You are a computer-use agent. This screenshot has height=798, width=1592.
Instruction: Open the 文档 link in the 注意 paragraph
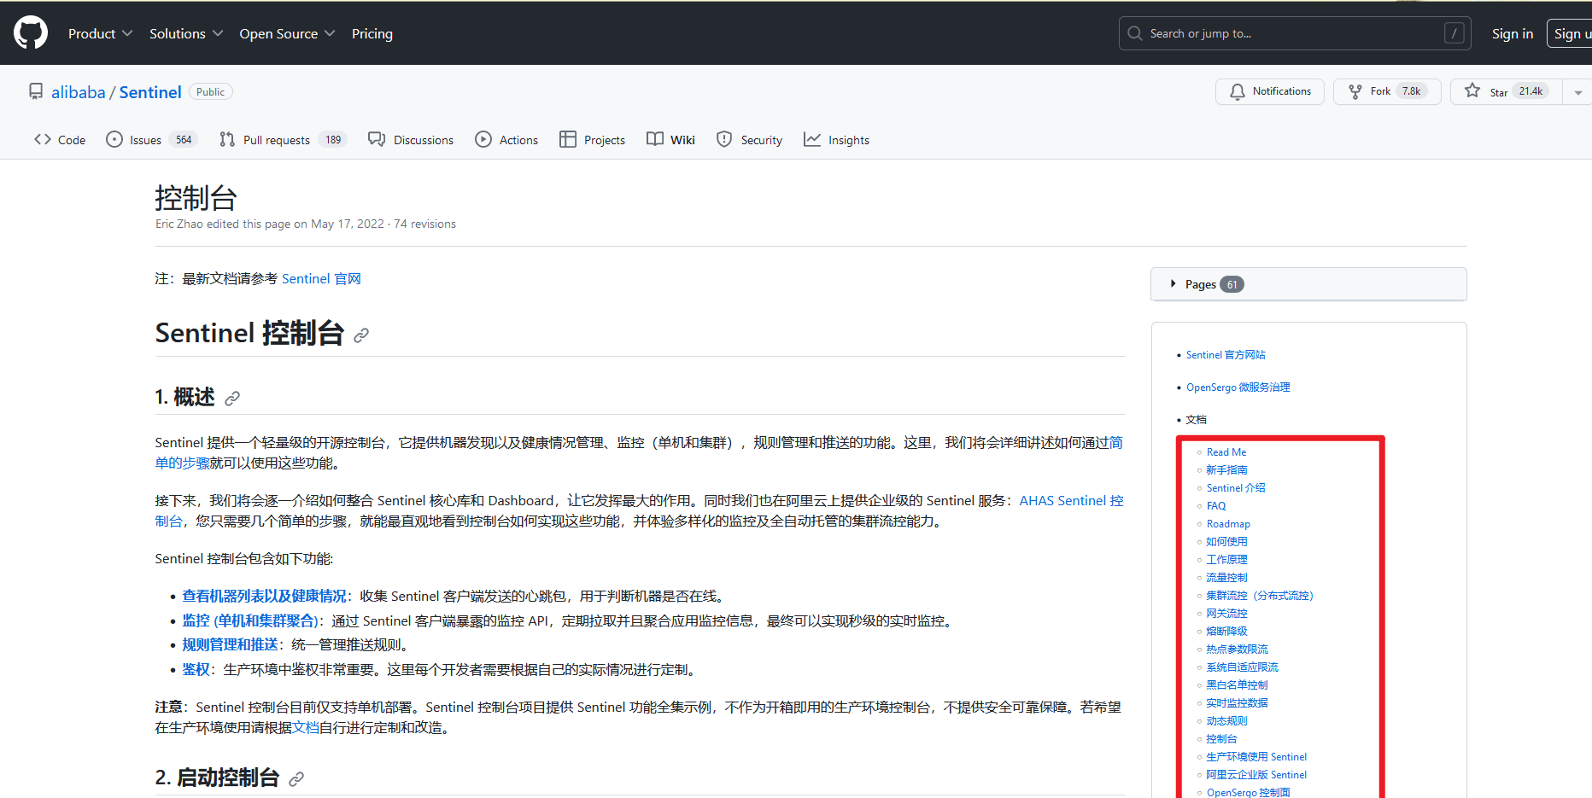306,728
